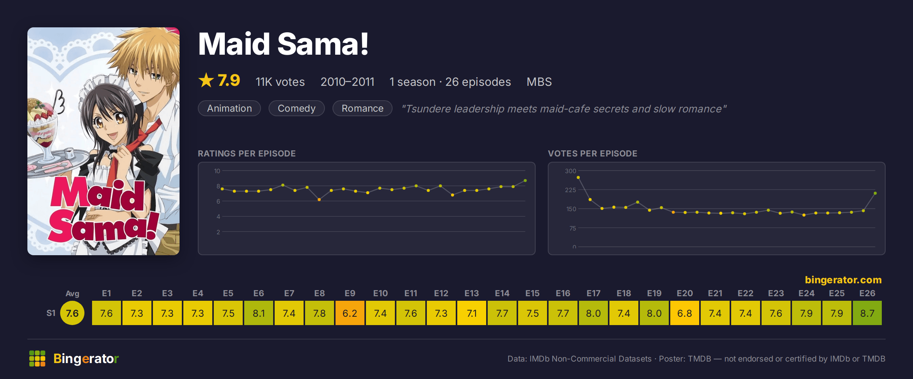Click the E9 rating cell 6.2
Image resolution: width=913 pixels, height=379 pixels.
[350, 313]
